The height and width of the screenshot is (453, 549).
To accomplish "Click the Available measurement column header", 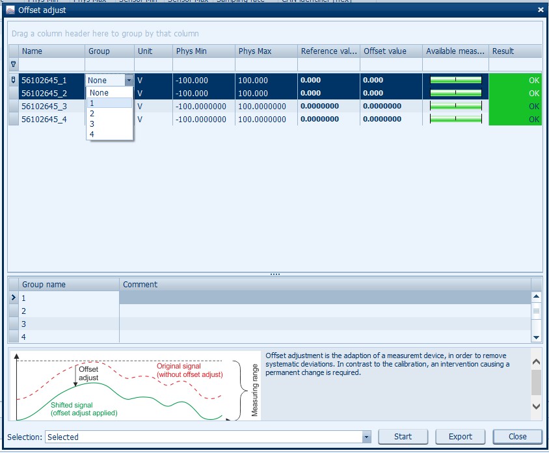I will pyautogui.click(x=455, y=51).
